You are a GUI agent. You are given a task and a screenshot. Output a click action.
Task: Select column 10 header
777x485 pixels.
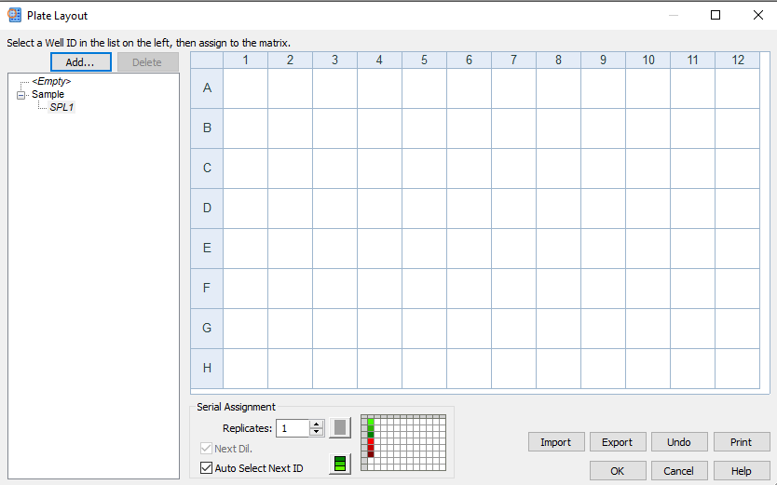coord(648,60)
